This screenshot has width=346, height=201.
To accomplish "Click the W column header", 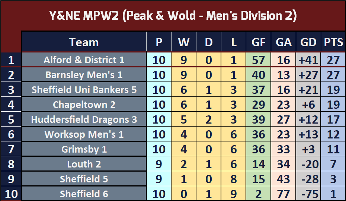I will 184,42.
